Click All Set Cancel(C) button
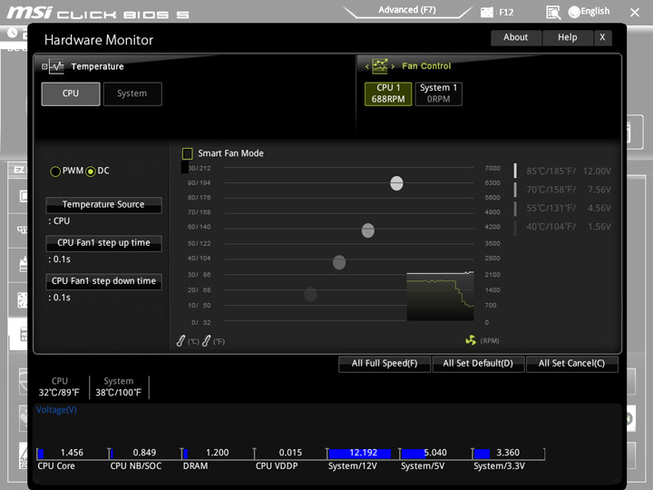Viewport: 653px width, 490px height. pyautogui.click(x=571, y=364)
